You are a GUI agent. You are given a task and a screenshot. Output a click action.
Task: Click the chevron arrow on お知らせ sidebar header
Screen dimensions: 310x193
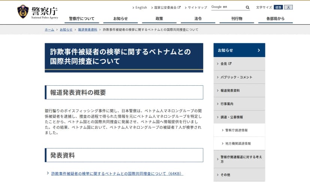pyautogui.click(x=259, y=50)
